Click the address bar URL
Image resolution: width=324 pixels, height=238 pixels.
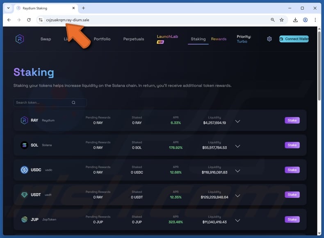coord(68,20)
